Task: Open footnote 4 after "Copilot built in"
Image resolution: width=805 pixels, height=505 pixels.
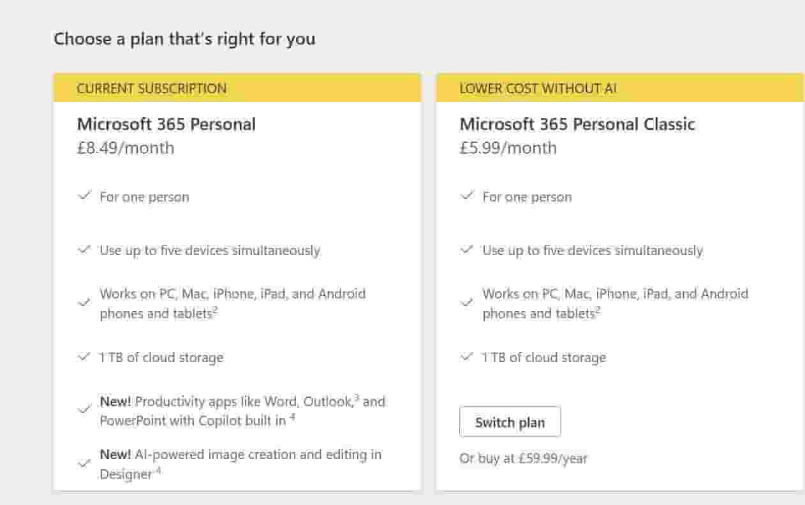Action: click(x=292, y=418)
